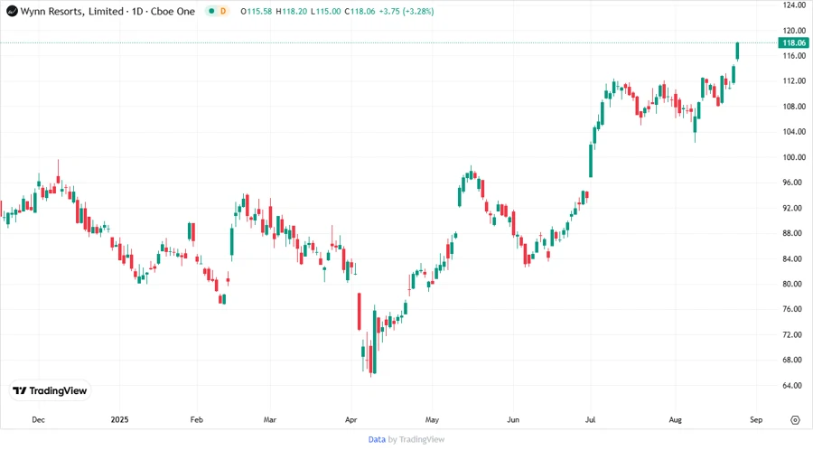Click the 116.00 price axis label
The image size is (813, 450).
pyautogui.click(x=794, y=55)
